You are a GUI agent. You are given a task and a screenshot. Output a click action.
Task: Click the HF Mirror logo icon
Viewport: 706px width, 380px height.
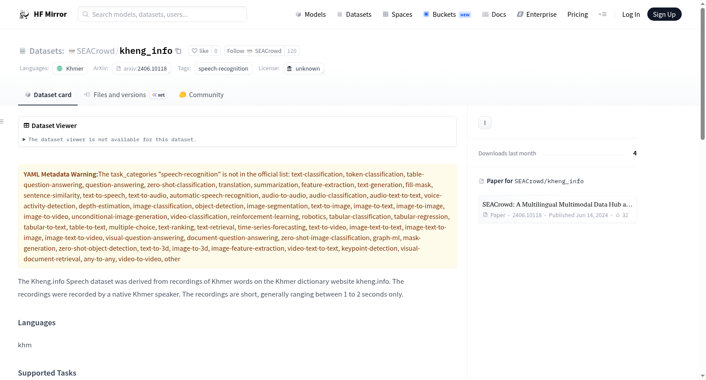tap(24, 15)
